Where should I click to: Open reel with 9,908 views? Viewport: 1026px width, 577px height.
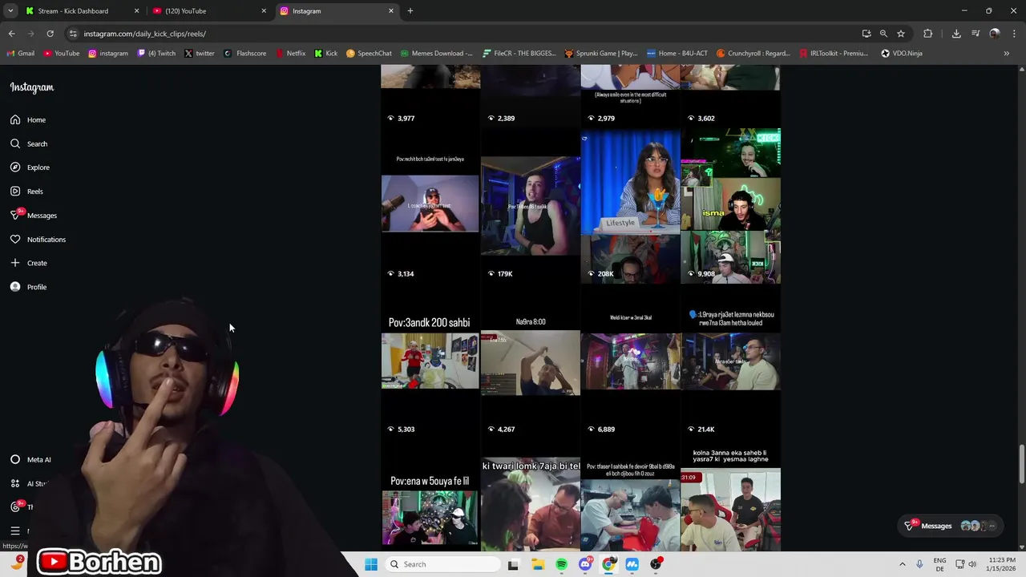(730, 206)
